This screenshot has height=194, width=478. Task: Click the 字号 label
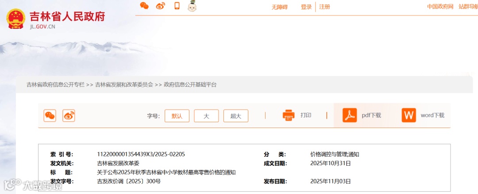[153, 116]
